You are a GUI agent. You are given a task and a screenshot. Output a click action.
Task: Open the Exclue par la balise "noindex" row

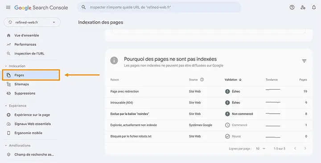(209, 114)
